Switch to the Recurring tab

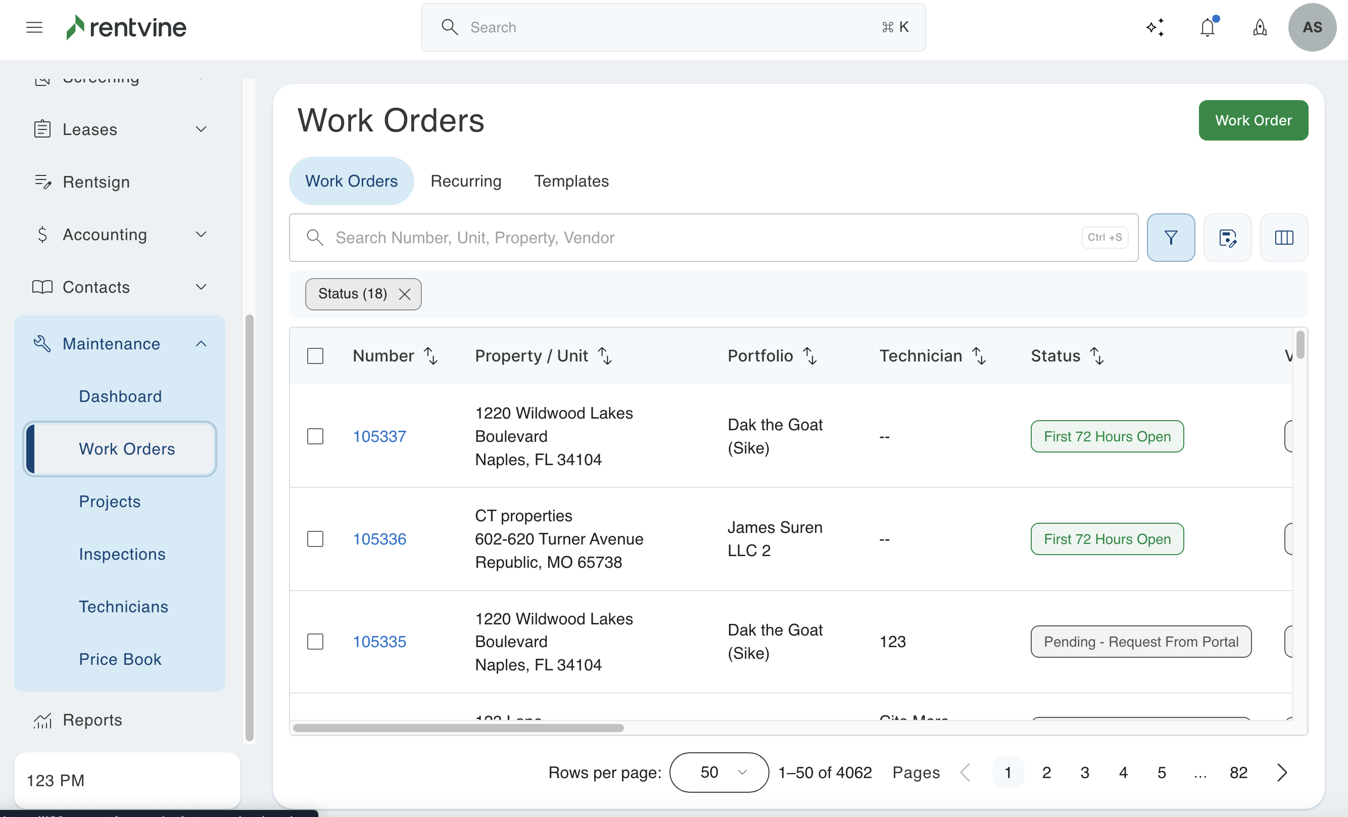[x=465, y=181]
